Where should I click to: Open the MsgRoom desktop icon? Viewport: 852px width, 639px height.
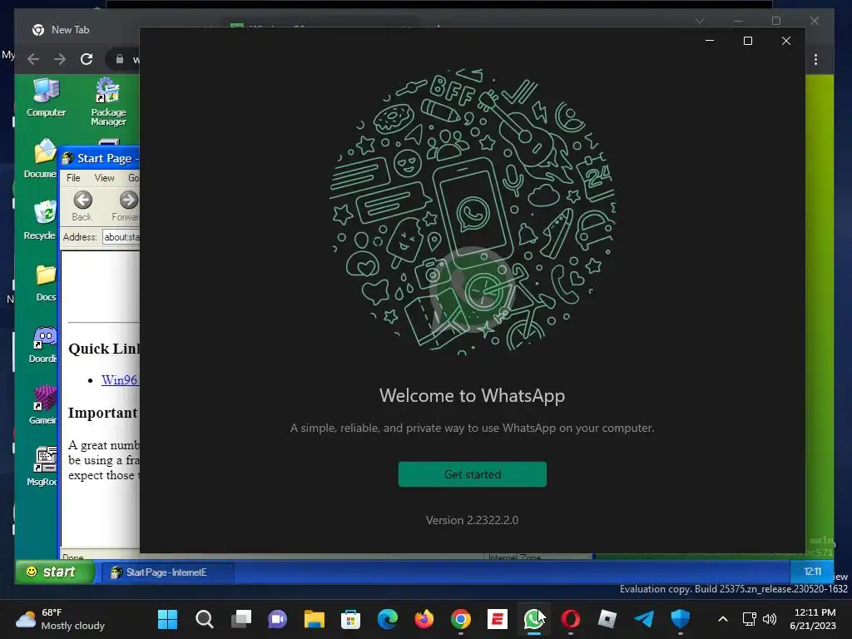[43, 467]
